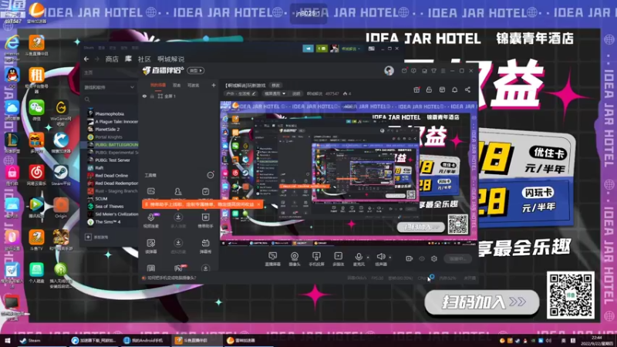Click the 修改 button beside stream title
Screen dimensions: 617x347
275,85
